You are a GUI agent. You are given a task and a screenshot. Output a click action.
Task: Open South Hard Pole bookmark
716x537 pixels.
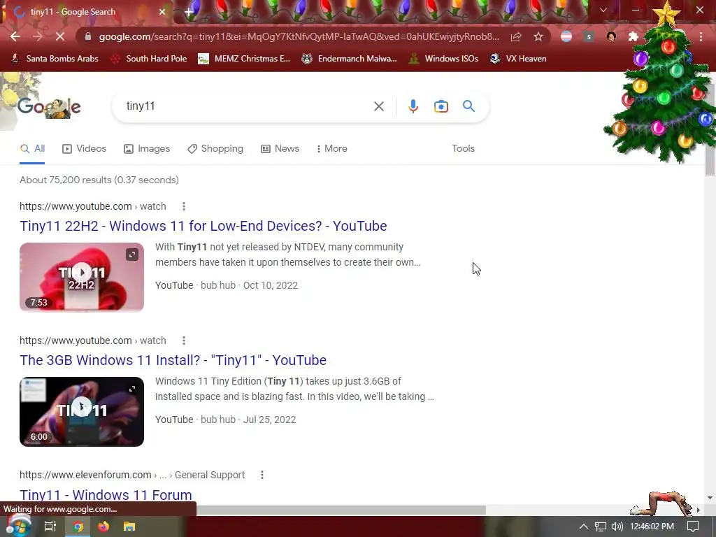pyautogui.click(x=149, y=59)
